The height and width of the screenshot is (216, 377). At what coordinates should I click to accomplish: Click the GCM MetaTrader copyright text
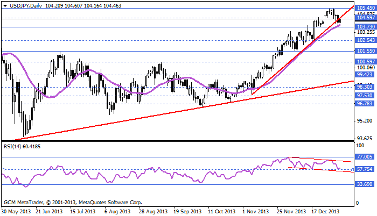[73, 203]
